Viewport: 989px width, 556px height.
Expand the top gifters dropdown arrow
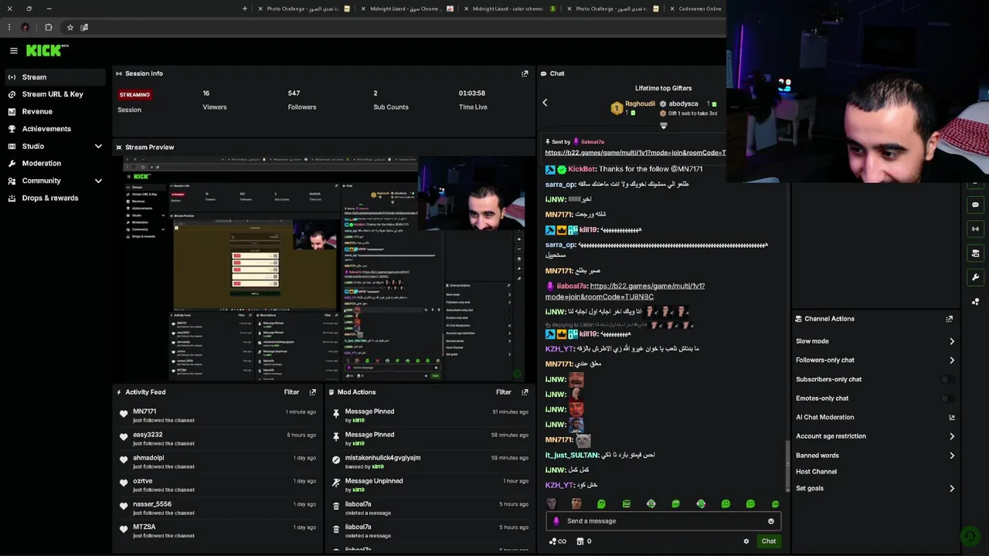click(663, 126)
